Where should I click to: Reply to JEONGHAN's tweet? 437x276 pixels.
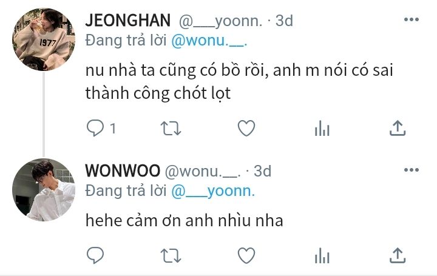[x=95, y=128]
